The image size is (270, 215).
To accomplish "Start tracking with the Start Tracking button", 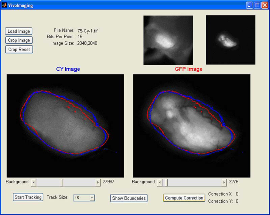I will click(28, 197).
